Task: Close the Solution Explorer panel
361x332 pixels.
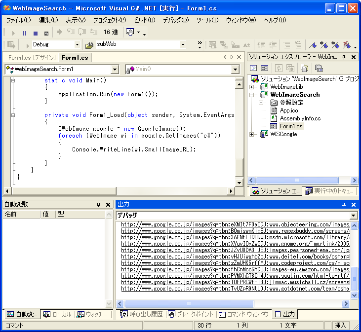Action: (354, 57)
